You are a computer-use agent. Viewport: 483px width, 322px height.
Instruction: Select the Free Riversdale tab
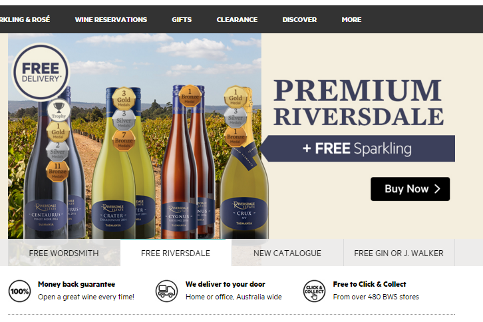pyautogui.click(x=176, y=253)
